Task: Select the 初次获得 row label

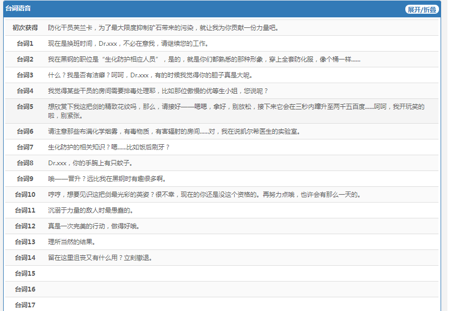Action: click(25, 28)
